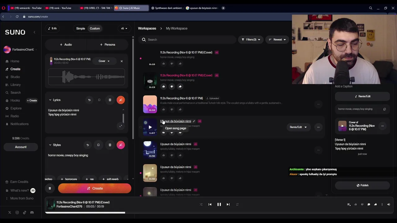Click the Create badge beside Hooks
Screen dimensions: 397x223
(x=32, y=100)
